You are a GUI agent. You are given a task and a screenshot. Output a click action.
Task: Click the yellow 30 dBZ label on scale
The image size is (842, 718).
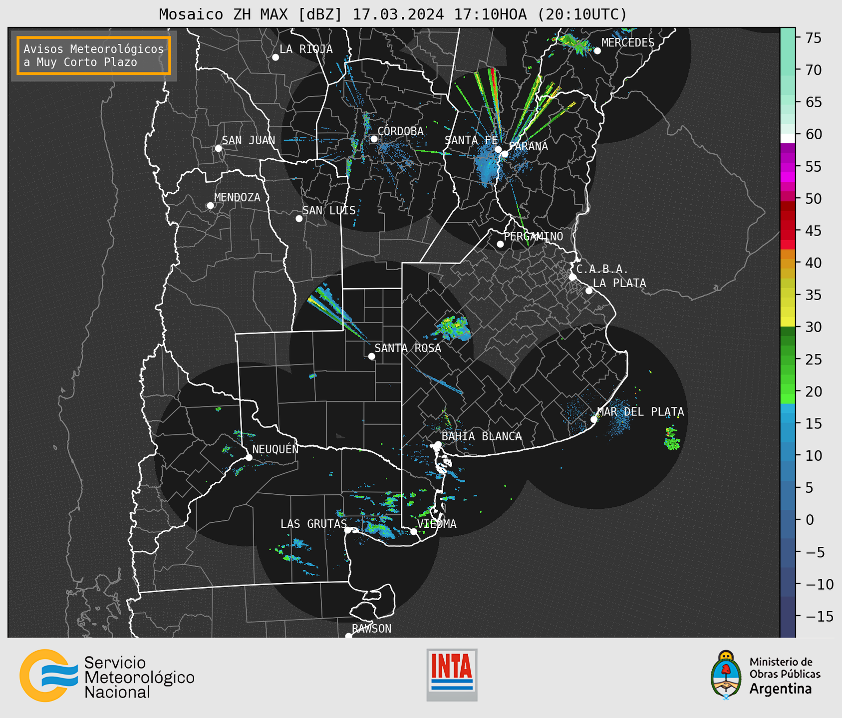click(x=813, y=328)
